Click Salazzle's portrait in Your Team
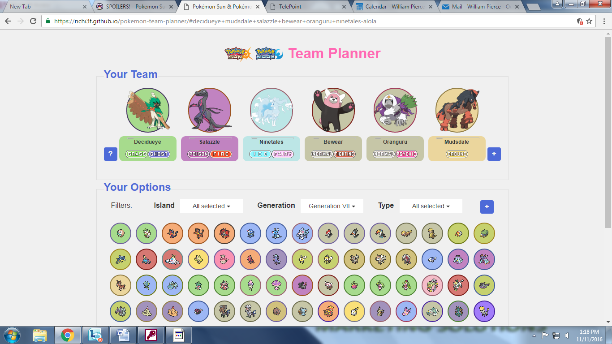The width and height of the screenshot is (612, 344). (210, 111)
